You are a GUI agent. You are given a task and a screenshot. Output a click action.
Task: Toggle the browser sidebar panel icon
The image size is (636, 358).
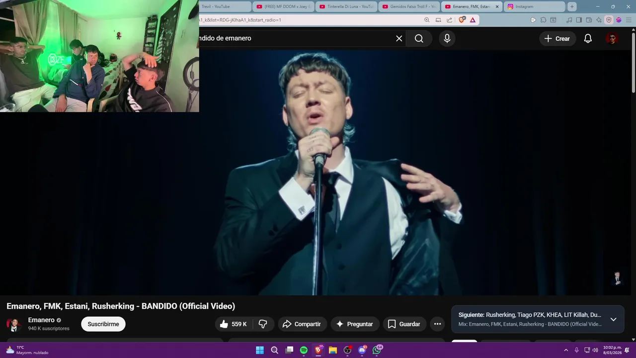point(578,20)
